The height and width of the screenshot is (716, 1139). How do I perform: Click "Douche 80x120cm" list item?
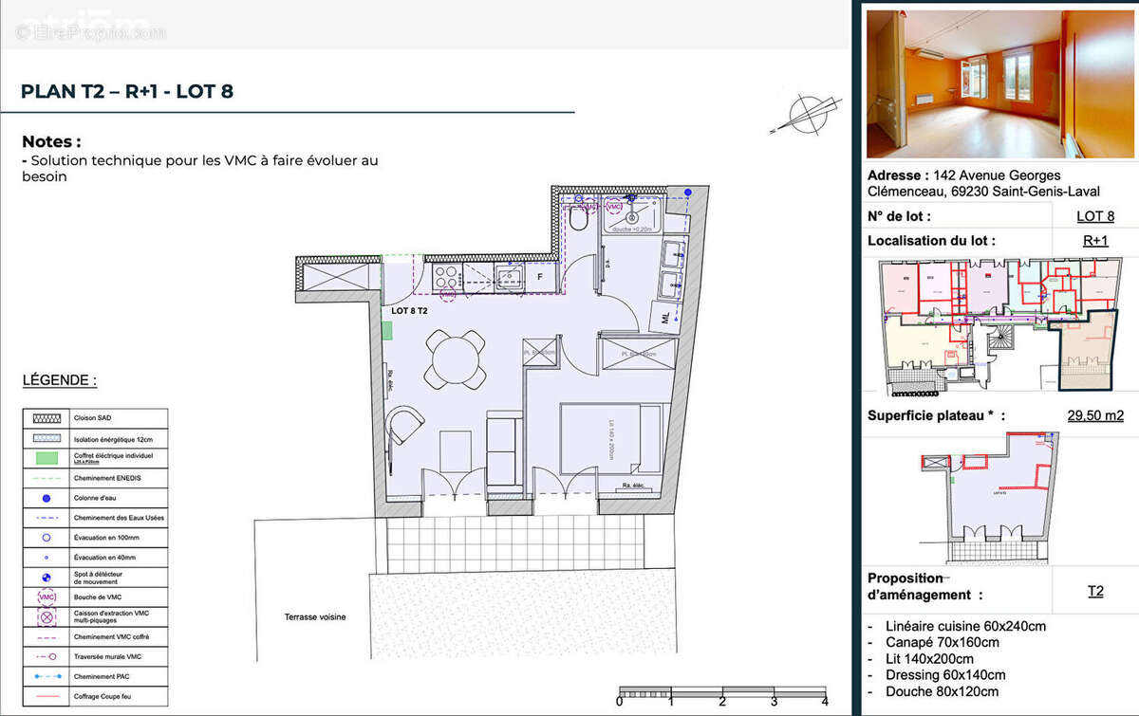(942, 691)
